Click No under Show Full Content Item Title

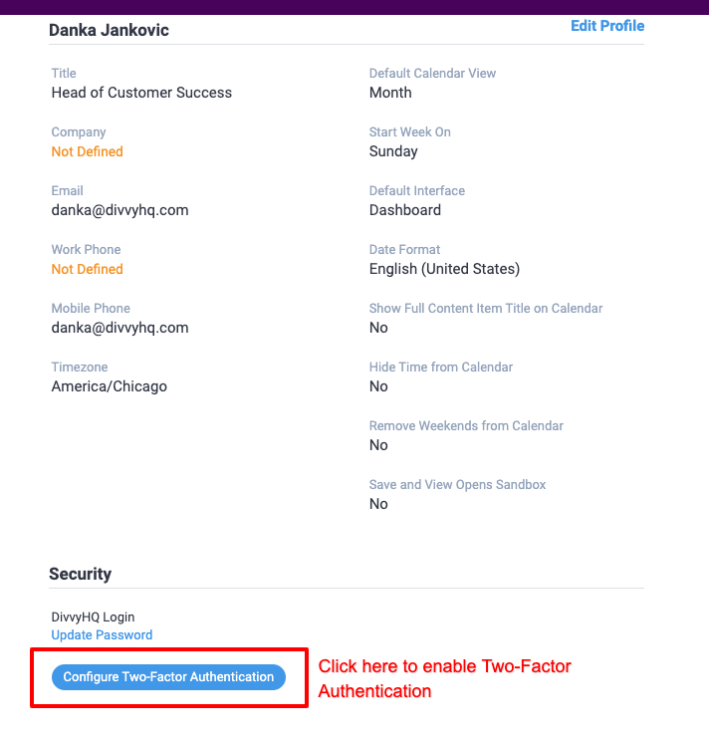(378, 328)
